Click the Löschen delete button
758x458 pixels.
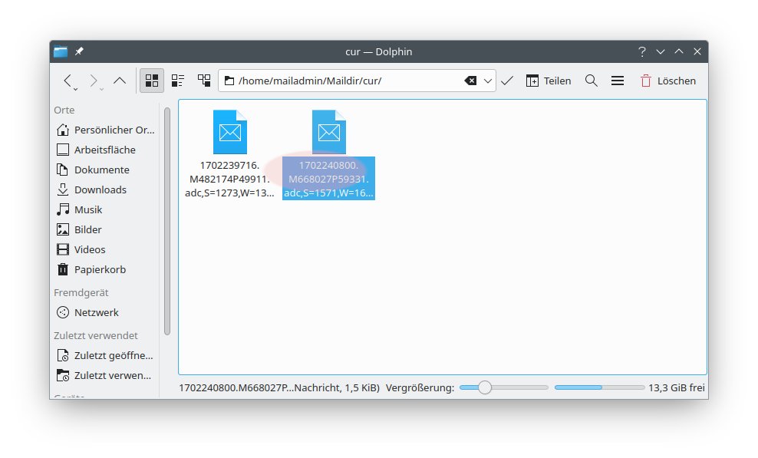pyautogui.click(x=667, y=81)
